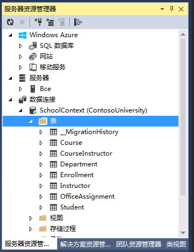Toggle auto-hide with the pin icon
The width and height of the screenshot is (194, 252).
171,9
